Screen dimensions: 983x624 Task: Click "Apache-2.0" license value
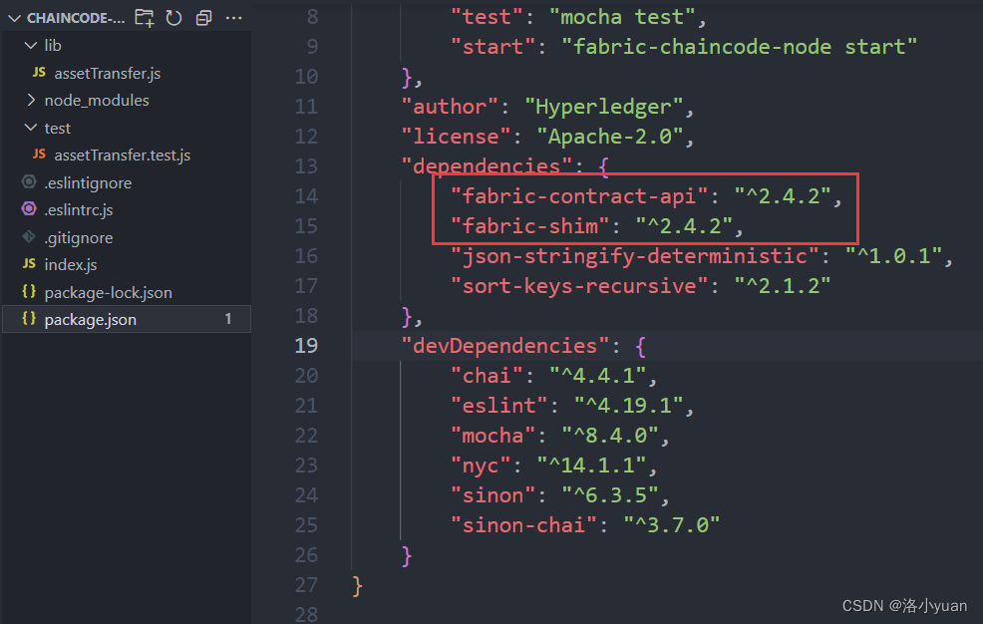pos(610,137)
